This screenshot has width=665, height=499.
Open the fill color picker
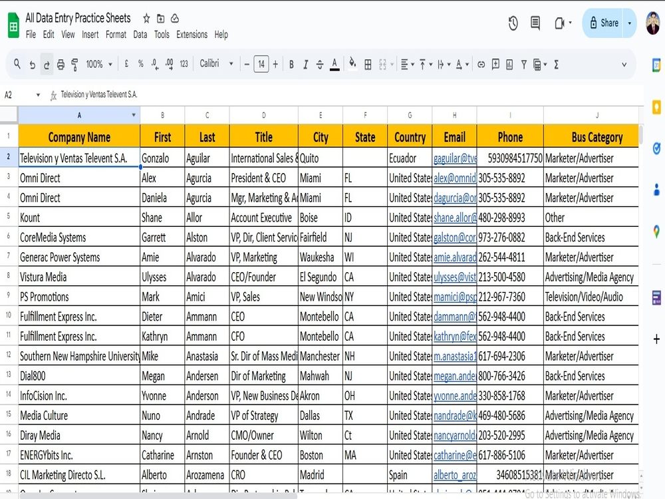click(352, 64)
